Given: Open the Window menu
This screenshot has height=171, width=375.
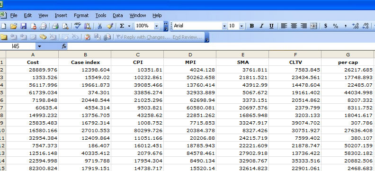Looking at the screenshot, I should click(138, 15).
